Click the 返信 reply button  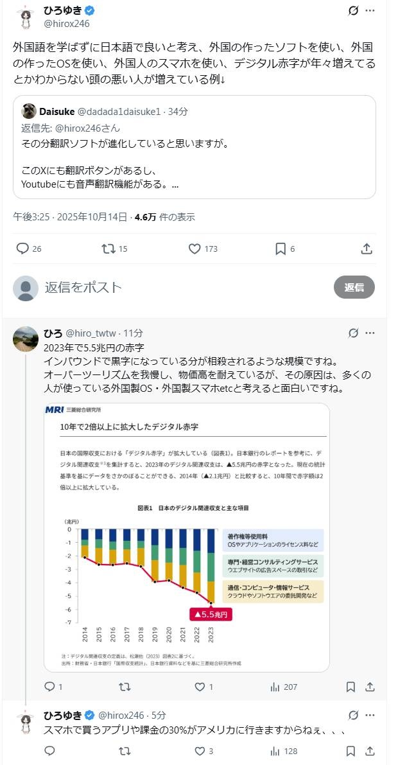click(354, 287)
